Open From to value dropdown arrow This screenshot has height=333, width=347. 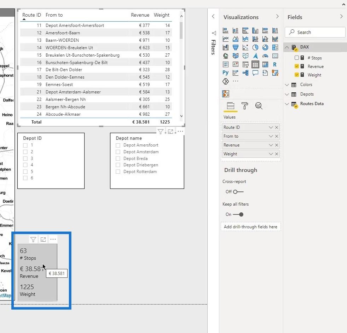[271, 136]
